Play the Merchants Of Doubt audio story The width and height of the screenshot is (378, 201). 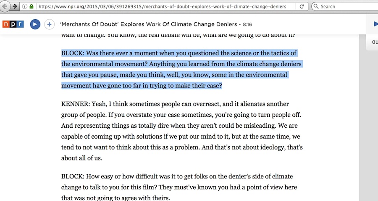click(x=35, y=24)
